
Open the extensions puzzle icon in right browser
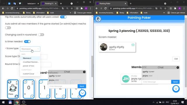click(175, 8)
